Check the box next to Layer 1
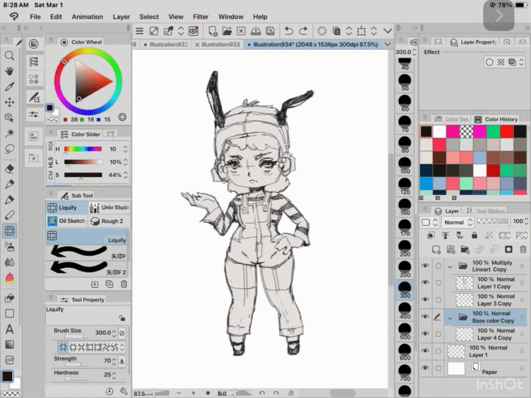Screen dimensions: 531x398 (439, 351)
